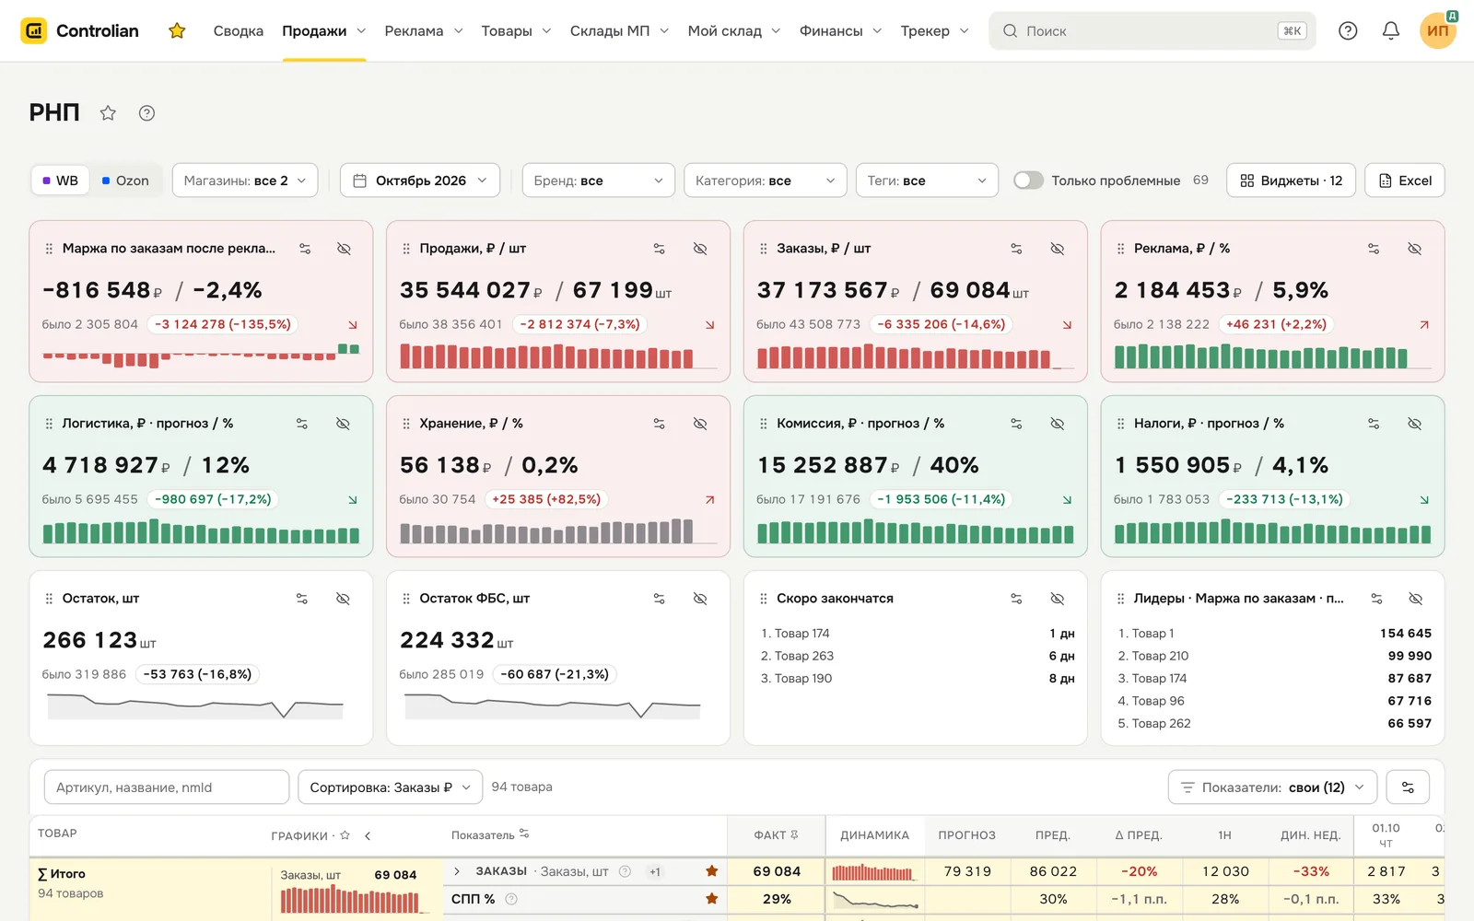The image size is (1474, 921).
Task: Click the help icon in СПП % row
Action: coord(511,899)
